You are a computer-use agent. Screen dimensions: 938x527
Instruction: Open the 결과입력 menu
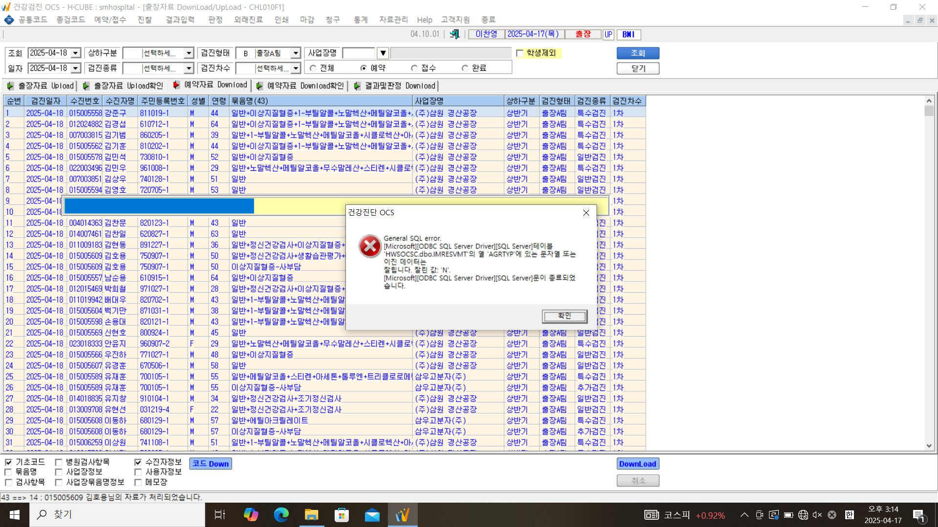pos(180,20)
